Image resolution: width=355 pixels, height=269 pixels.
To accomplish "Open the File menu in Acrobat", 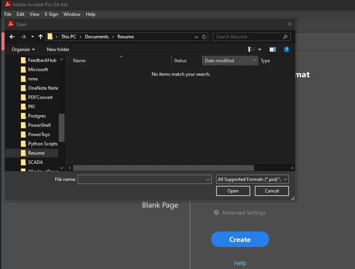I will [x=8, y=14].
